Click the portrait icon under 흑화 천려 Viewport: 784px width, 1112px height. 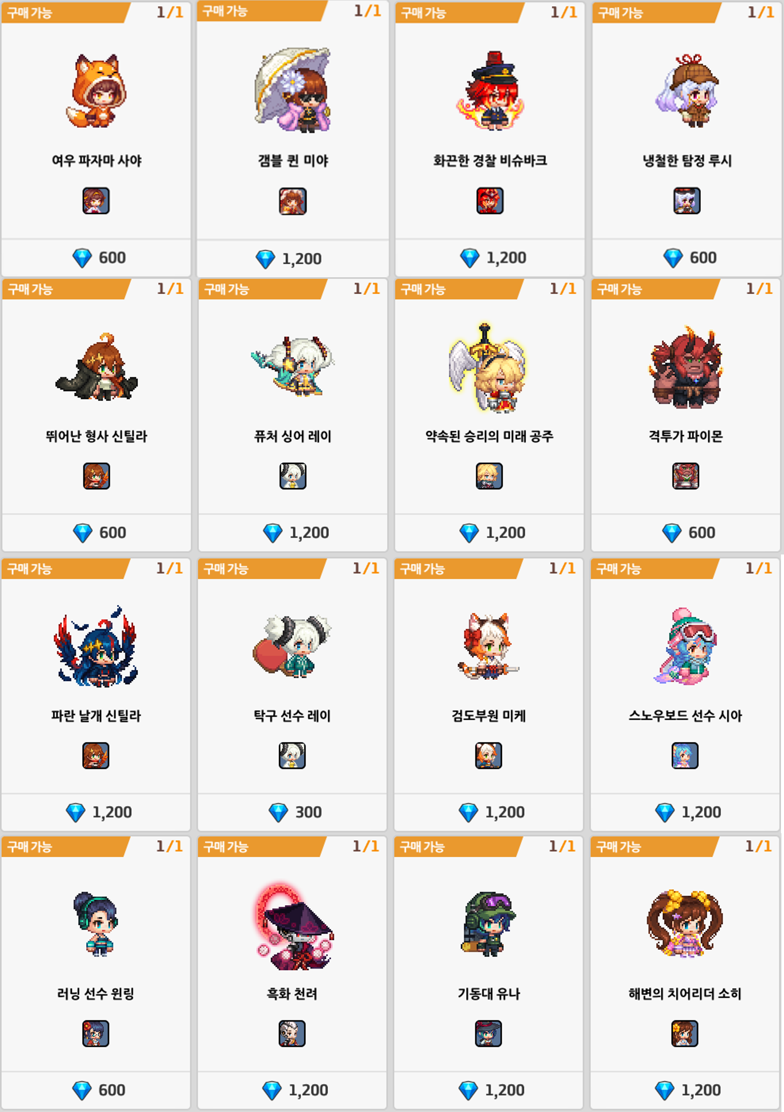pos(292,1033)
